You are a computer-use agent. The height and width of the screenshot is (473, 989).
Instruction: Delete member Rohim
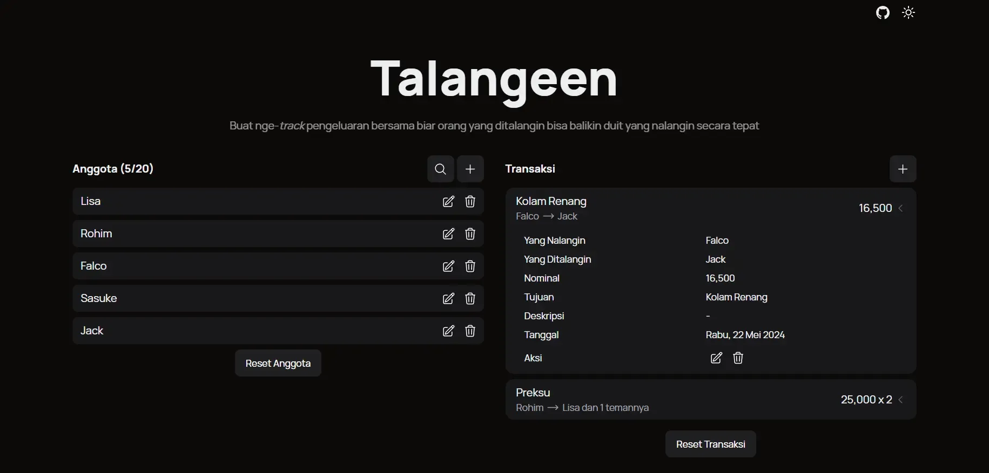pos(470,234)
